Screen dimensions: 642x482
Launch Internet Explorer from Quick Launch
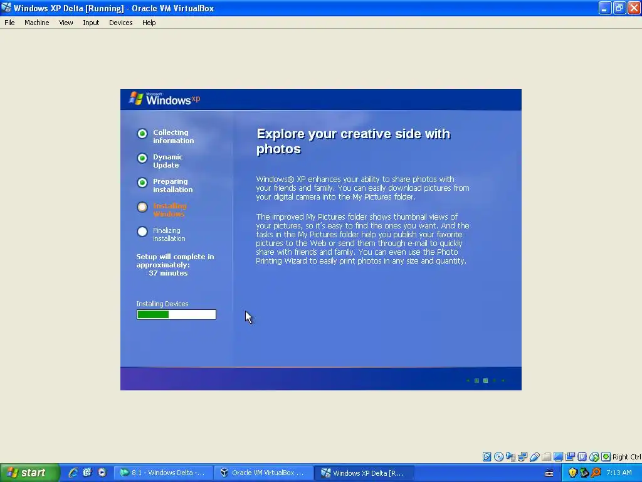[x=73, y=473]
